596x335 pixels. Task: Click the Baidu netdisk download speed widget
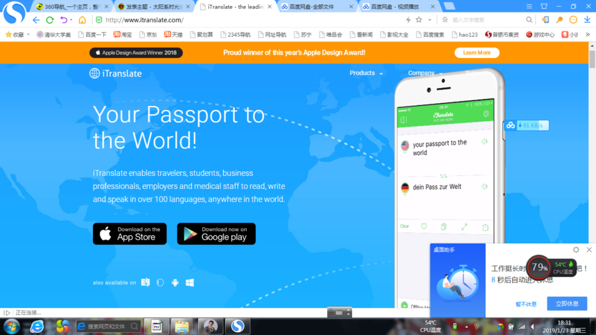527,125
